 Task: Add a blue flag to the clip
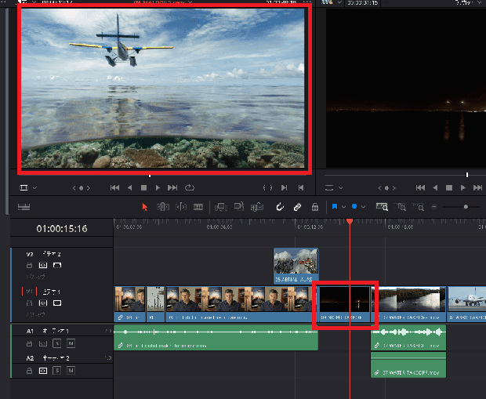[335, 207]
